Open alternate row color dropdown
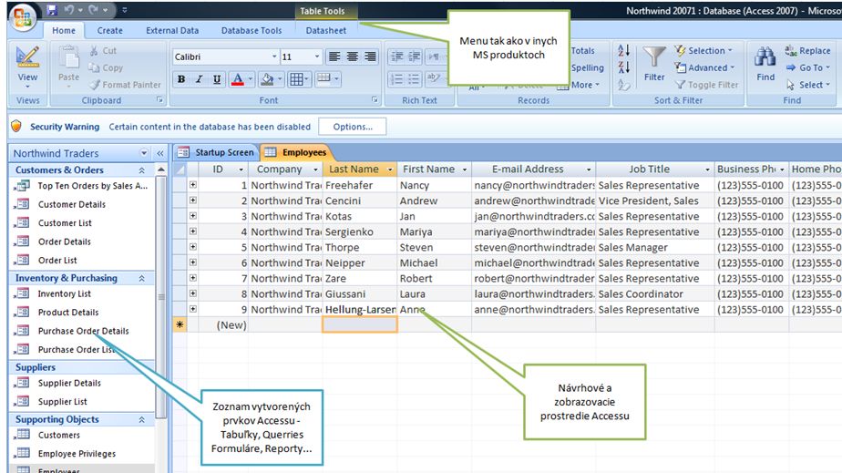The image size is (842, 473). pos(336,79)
